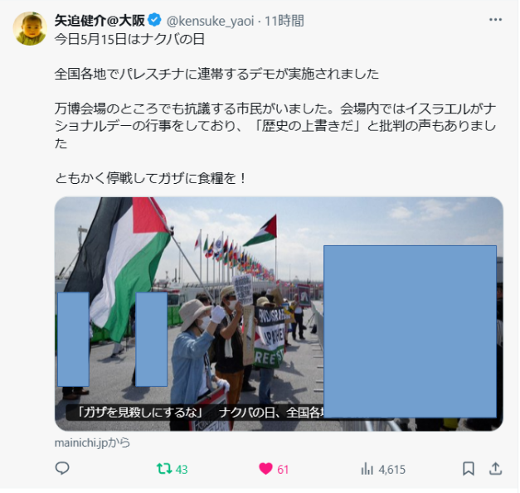Toggle the green repost icon
Viewport: 520px width, 493px height.
coord(164,469)
